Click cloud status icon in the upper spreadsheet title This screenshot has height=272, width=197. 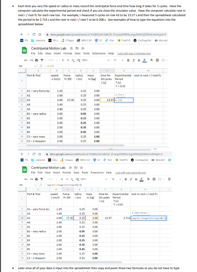coord(83,48)
